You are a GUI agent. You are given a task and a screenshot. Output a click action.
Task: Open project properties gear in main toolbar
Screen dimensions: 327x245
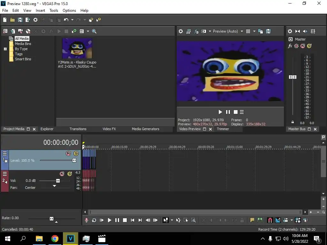click(35, 20)
